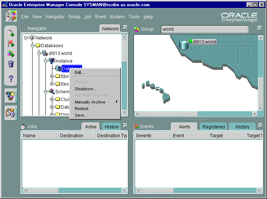This screenshot has height=199, width=267.
Task: Open the File menu
Action: click(x=25, y=17)
